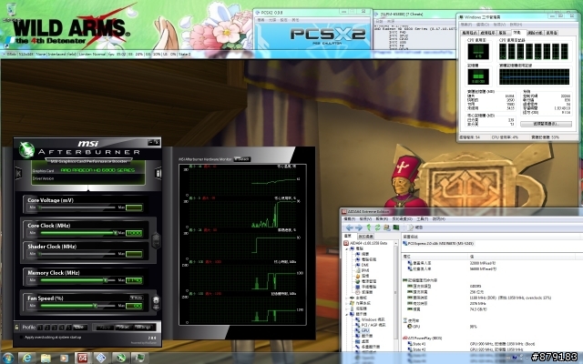Select Afterburner profile slot 1
The width and height of the screenshot is (583, 364).
40,328
